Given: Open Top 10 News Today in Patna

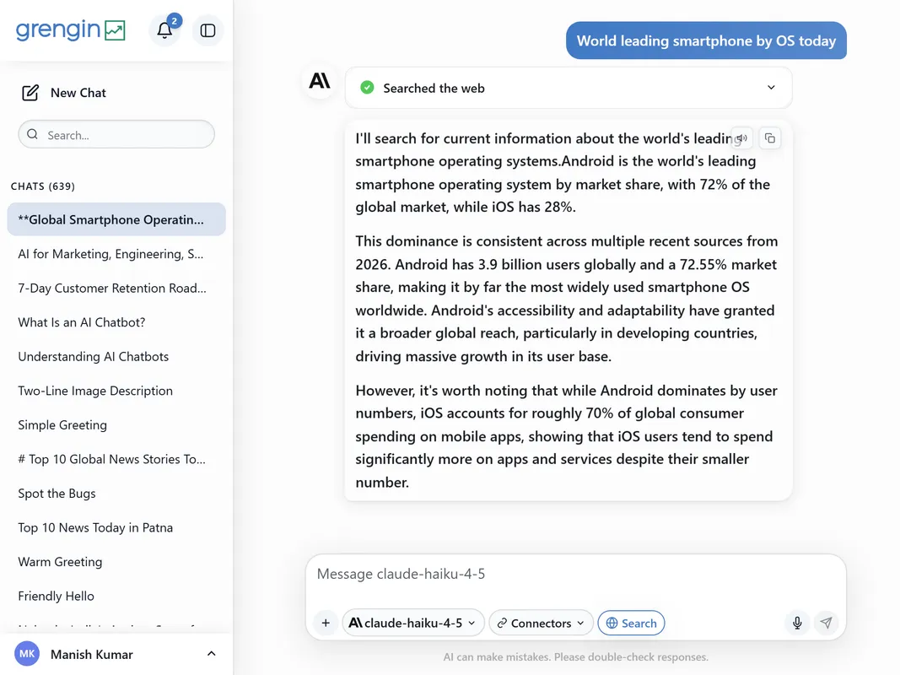Looking at the screenshot, I should (116, 527).
